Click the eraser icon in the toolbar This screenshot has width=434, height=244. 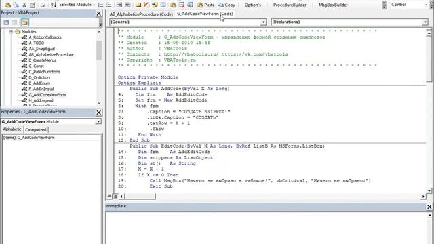tap(43, 5)
